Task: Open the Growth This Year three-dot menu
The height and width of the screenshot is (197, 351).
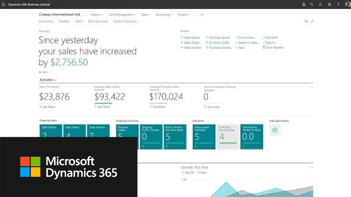Action: point(311,167)
